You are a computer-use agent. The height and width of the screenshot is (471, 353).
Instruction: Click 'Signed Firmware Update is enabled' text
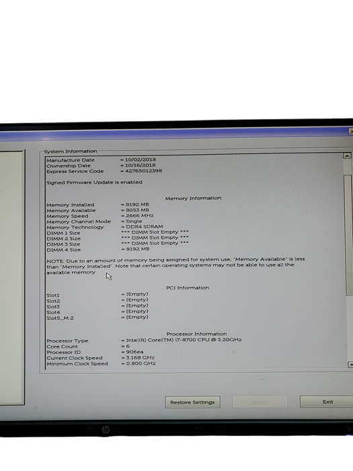(94, 182)
